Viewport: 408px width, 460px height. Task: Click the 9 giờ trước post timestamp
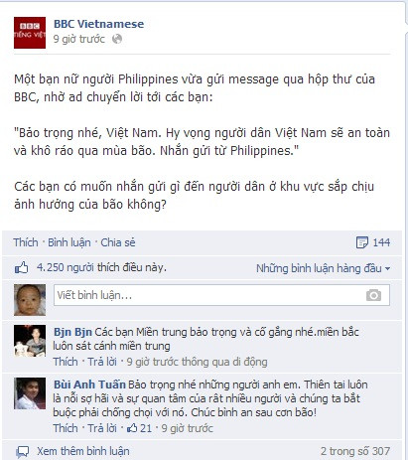[x=78, y=39]
